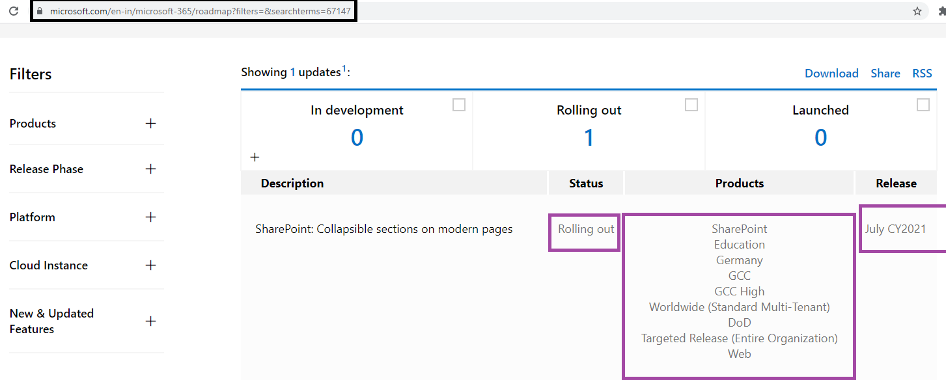Click the Web platform tag
This screenshot has width=946, height=380.
(740, 354)
